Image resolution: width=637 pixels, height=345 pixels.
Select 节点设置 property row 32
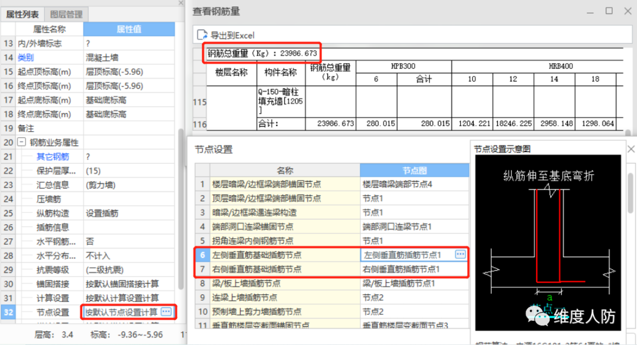coord(88,312)
